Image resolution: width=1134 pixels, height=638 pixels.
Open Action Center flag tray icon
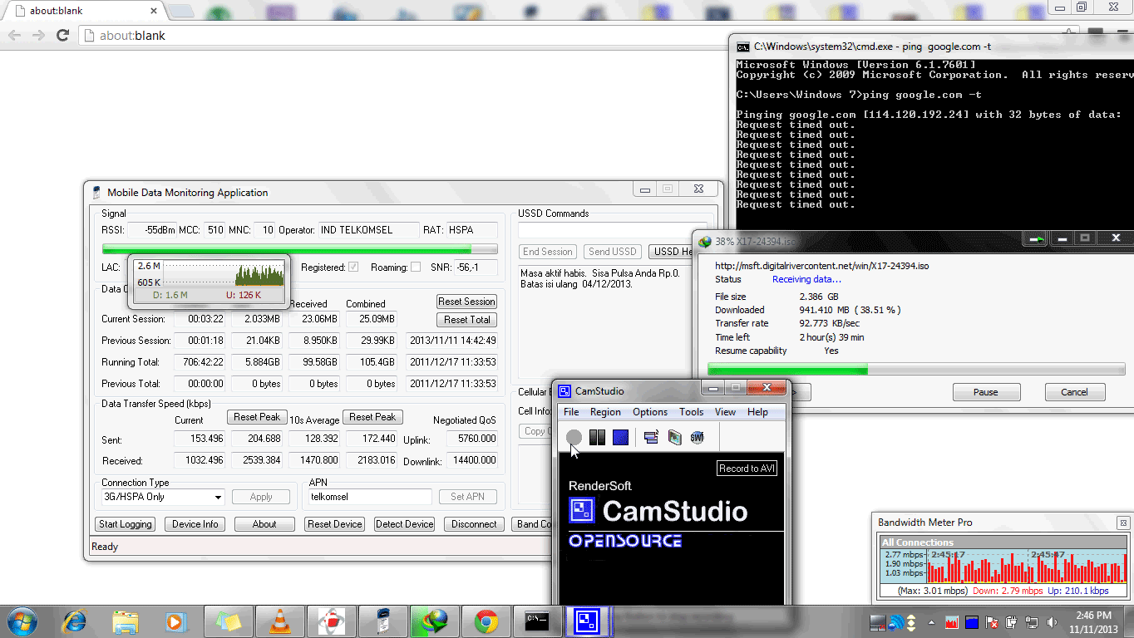(991, 621)
